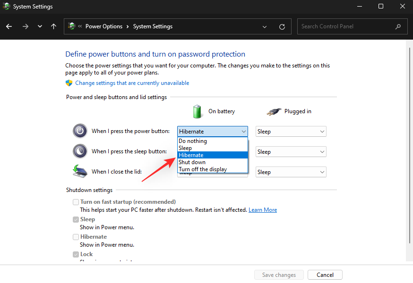Select Shut down option
The width and height of the screenshot is (413, 283).
[x=213, y=162]
